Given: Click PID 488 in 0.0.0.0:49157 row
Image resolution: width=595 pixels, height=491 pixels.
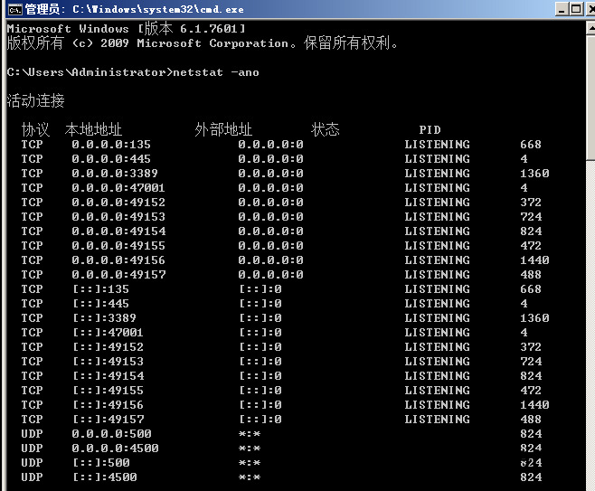Looking at the screenshot, I should (x=531, y=274).
